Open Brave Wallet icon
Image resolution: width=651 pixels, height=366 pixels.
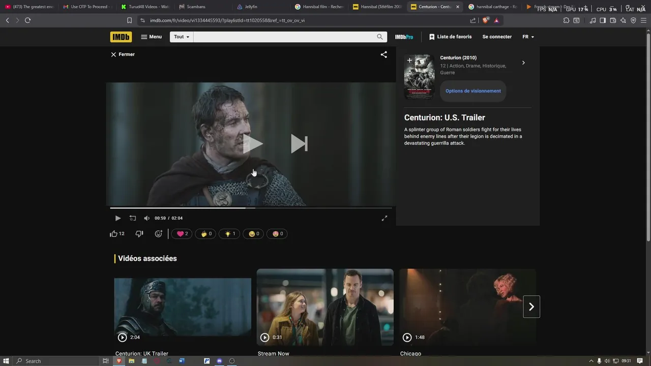pos(613,20)
